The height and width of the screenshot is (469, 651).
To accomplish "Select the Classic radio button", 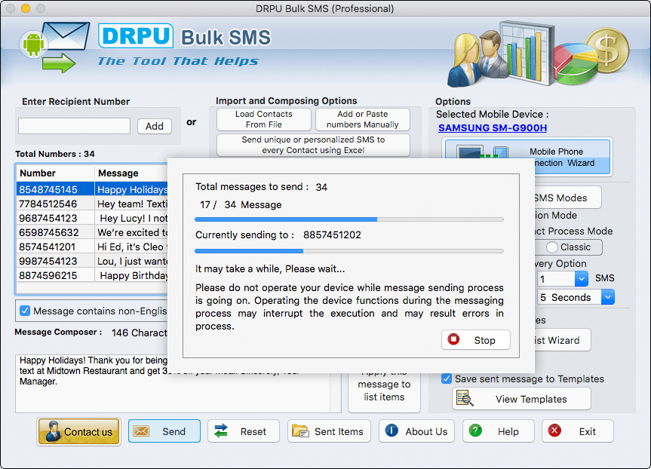I will [x=551, y=247].
